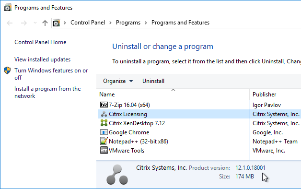
Task: Open the Organize dropdown menu
Action: pos(118,81)
